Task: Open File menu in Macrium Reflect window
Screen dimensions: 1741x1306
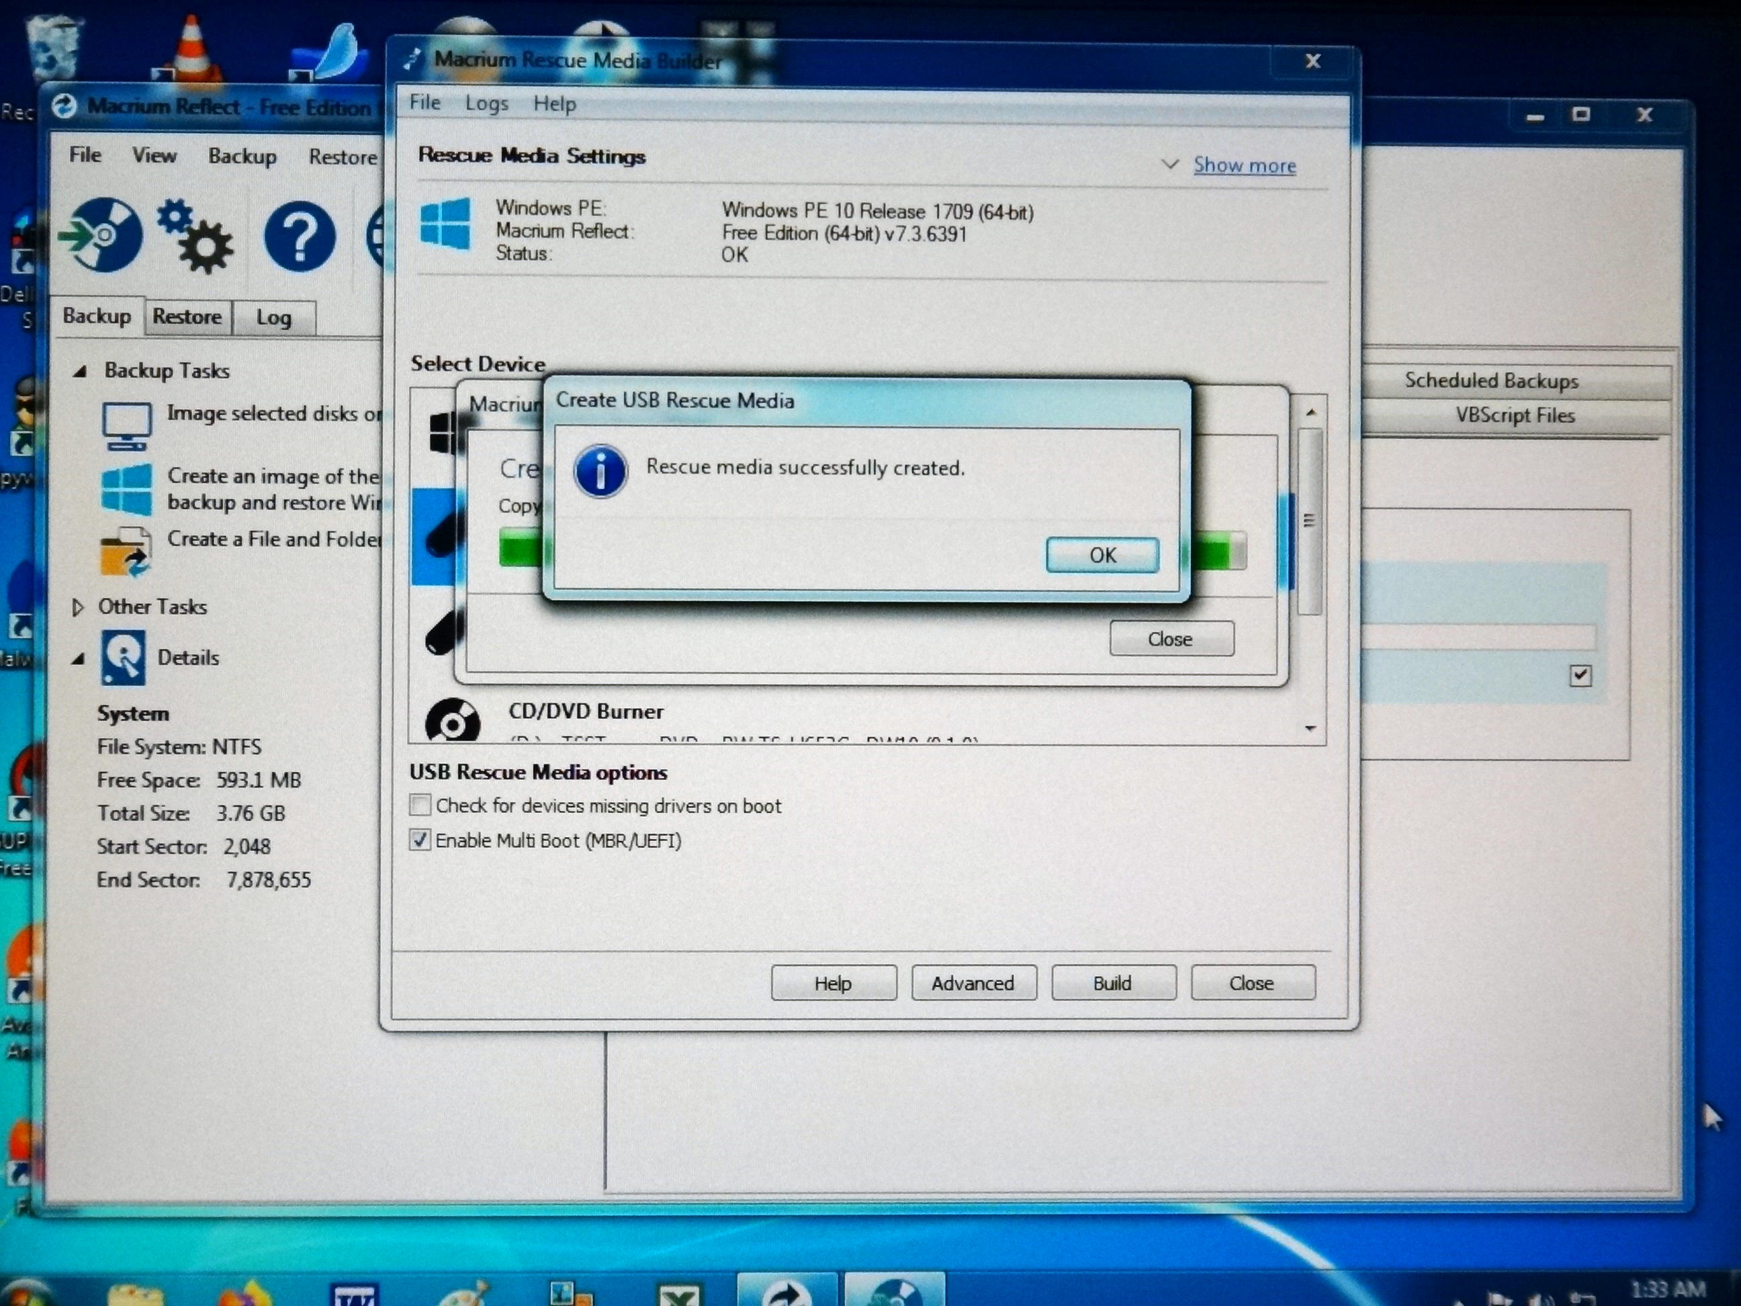Action: (x=85, y=155)
